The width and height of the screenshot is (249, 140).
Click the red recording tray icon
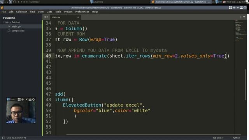point(224,2)
